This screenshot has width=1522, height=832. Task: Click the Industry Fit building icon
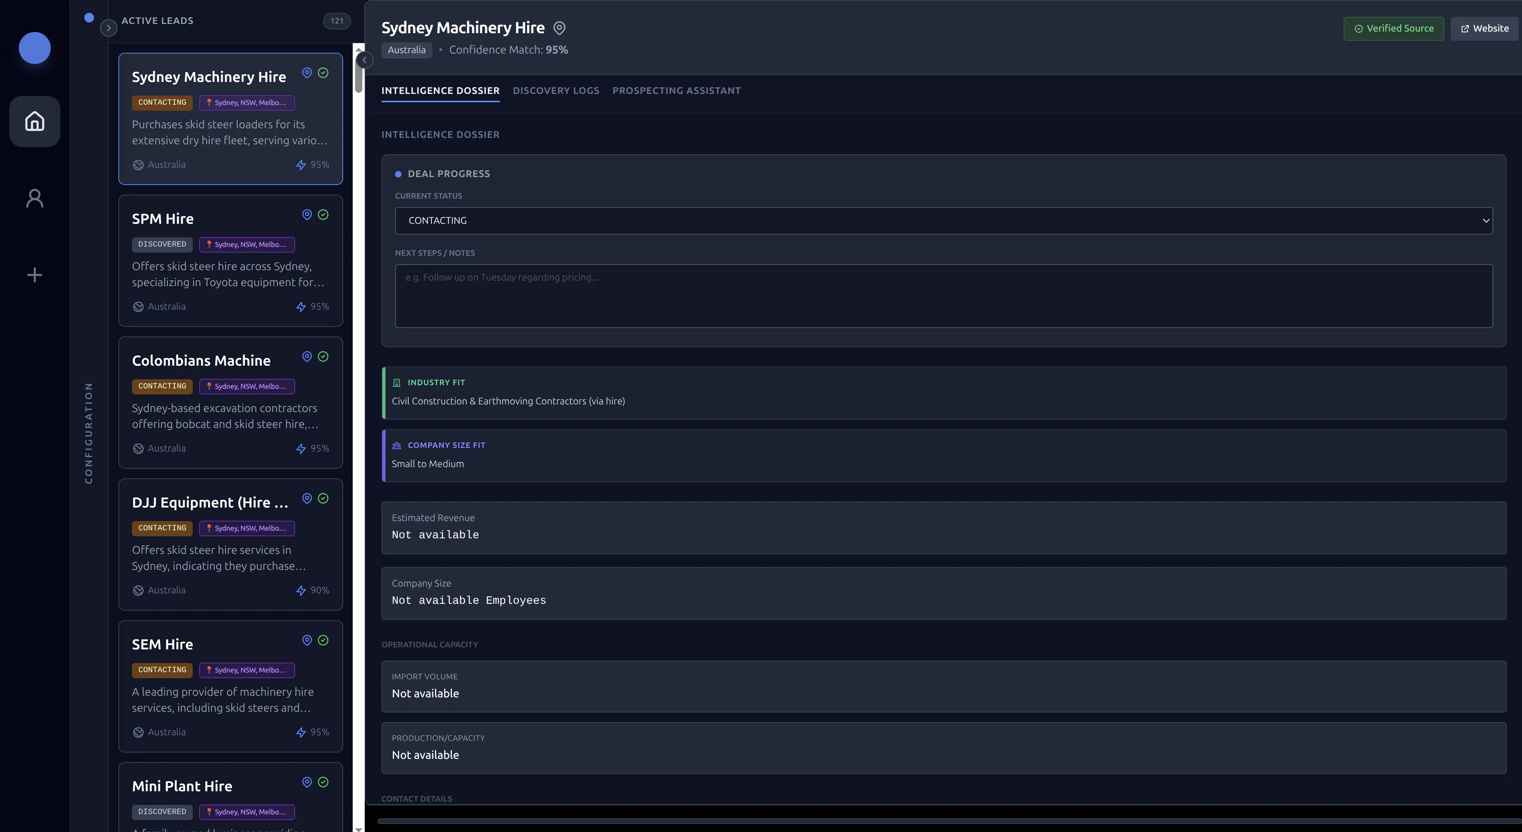396,383
